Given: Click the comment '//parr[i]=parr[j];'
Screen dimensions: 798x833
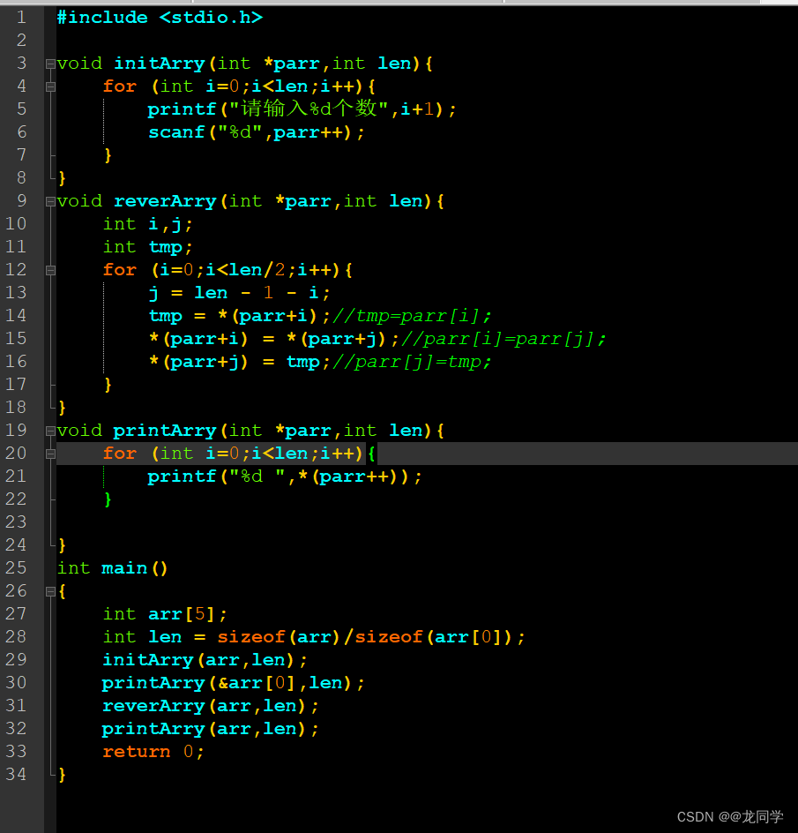Looking at the screenshot, I should pyautogui.click(x=503, y=339).
